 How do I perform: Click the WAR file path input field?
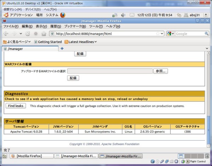pyautogui.click(x=110, y=71)
